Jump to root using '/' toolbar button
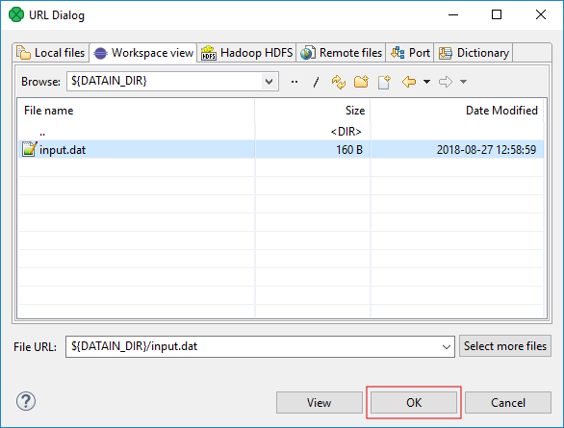564x428 pixels. pos(317,82)
